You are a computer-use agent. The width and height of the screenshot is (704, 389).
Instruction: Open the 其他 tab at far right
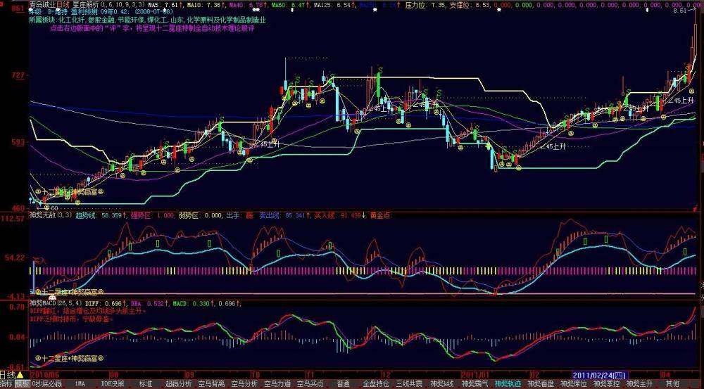(x=672, y=384)
